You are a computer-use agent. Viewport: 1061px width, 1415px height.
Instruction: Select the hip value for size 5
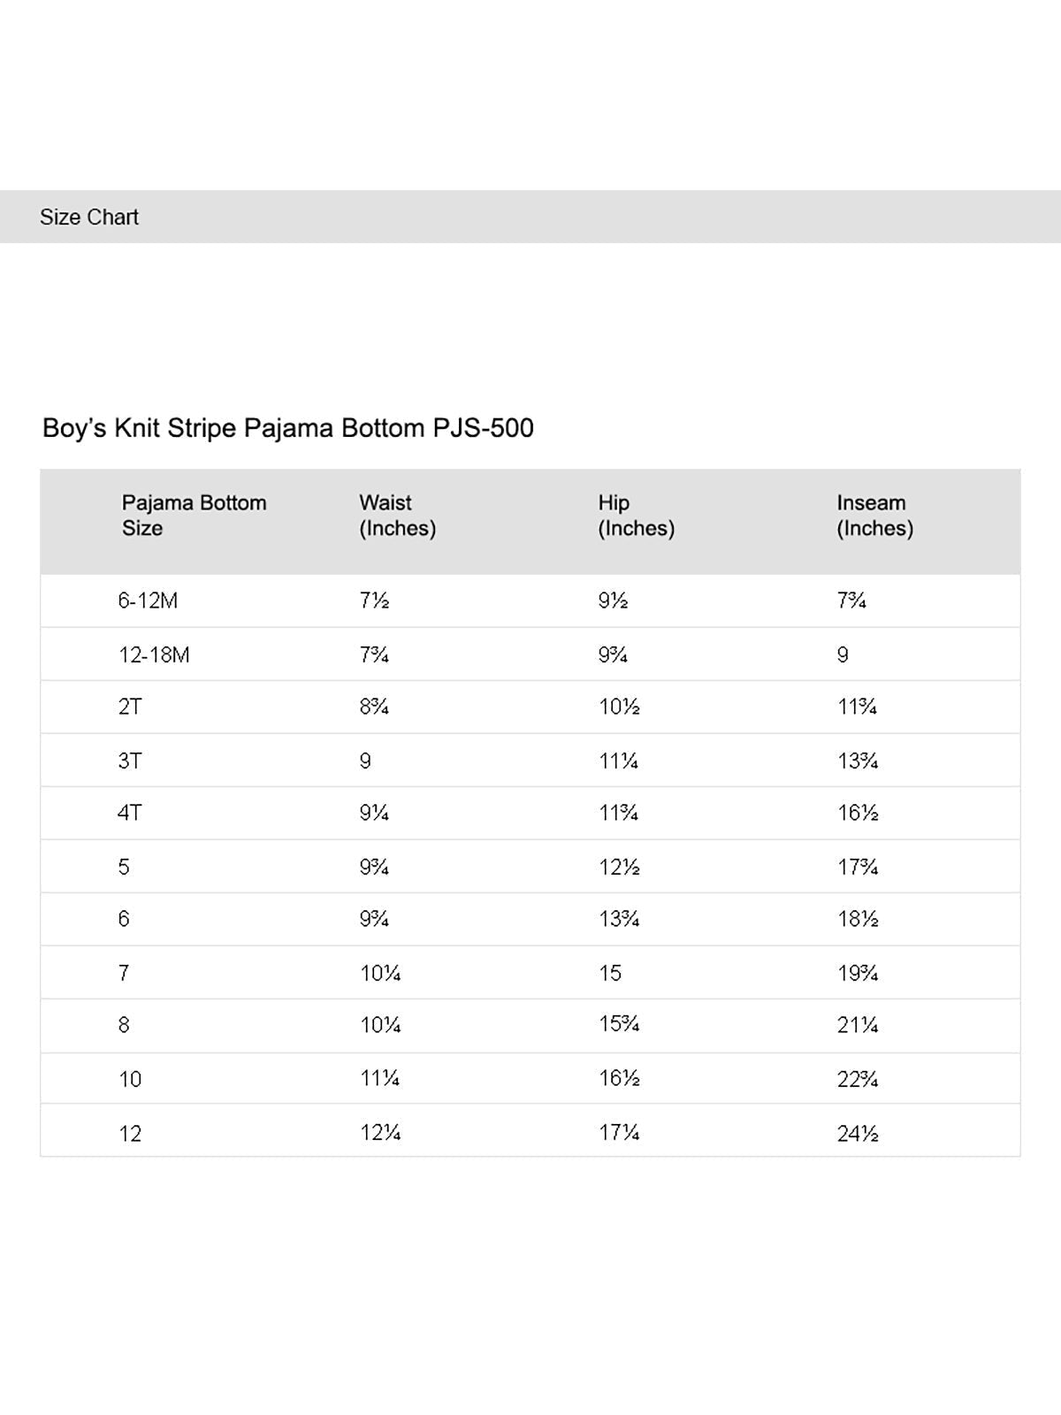point(619,867)
